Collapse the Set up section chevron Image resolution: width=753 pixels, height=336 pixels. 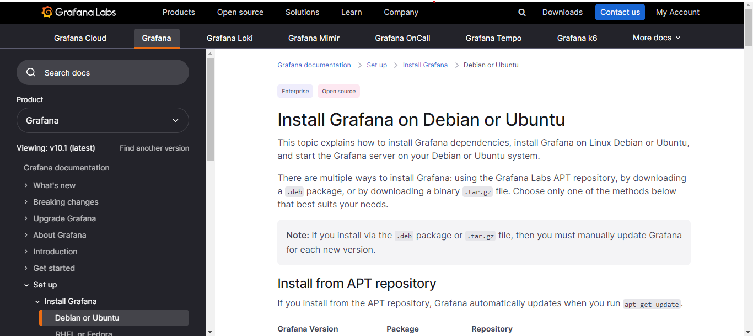(26, 285)
